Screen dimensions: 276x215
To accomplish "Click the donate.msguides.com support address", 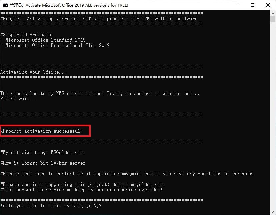I will [x=139, y=184].
